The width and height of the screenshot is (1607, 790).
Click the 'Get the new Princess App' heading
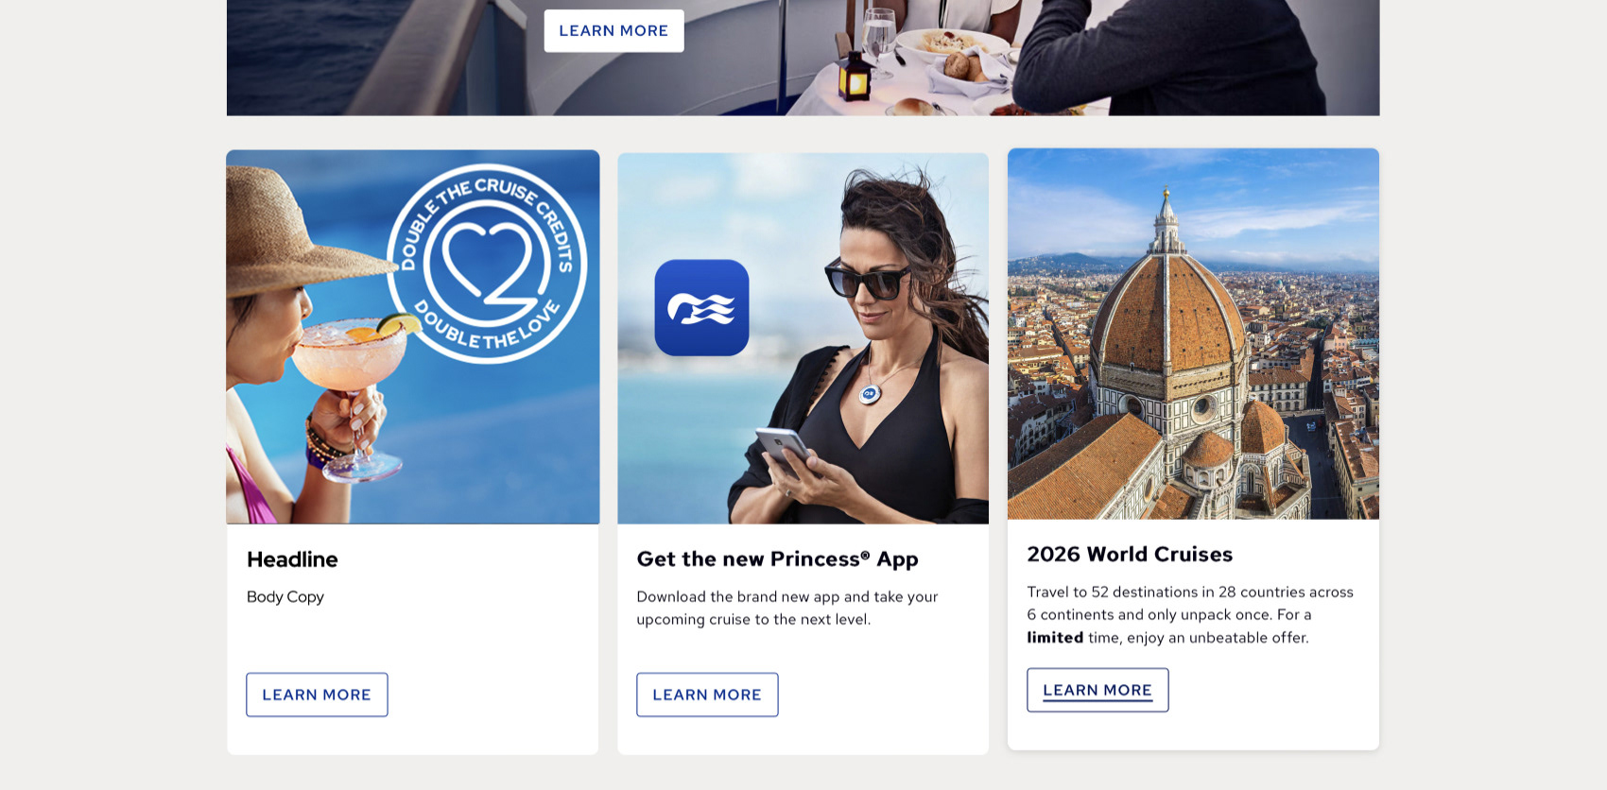(777, 559)
